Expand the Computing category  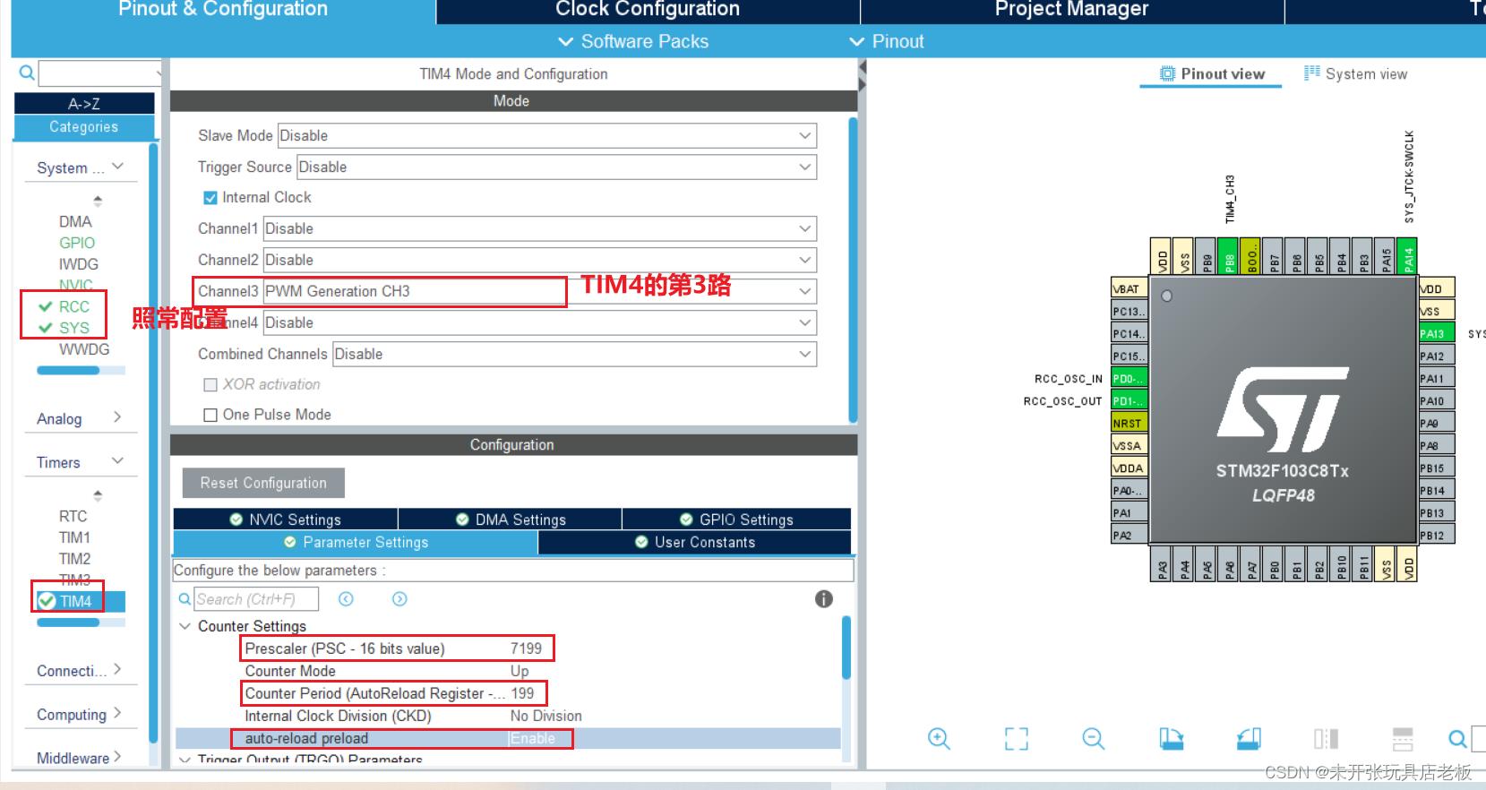[x=117, y=713]
